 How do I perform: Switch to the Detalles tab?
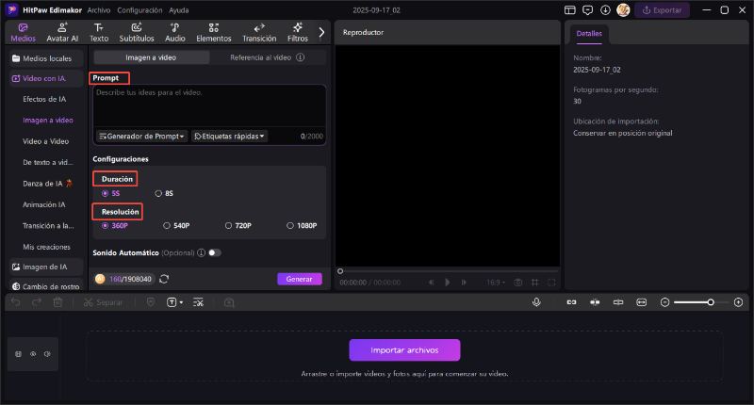tap(589, 34)
